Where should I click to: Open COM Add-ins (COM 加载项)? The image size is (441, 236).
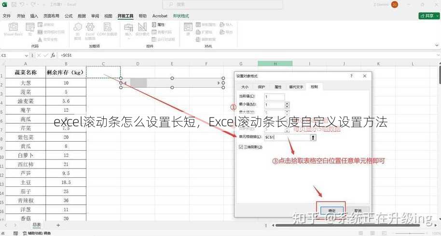[x=107, y=29]
